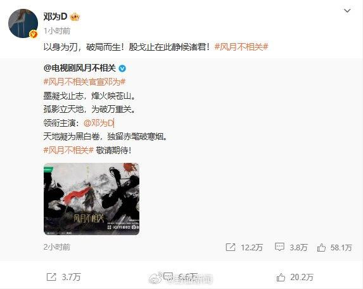Viewport: 363px width, 289px height.
Task: Open 邓为D profile avatar
Action: (x=23, y=23)
